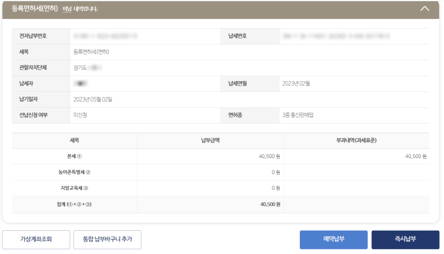The image size is (444, 254).
Task: Select the 납세번호 label
Action: pyautogui.click(x=237, y=36)
